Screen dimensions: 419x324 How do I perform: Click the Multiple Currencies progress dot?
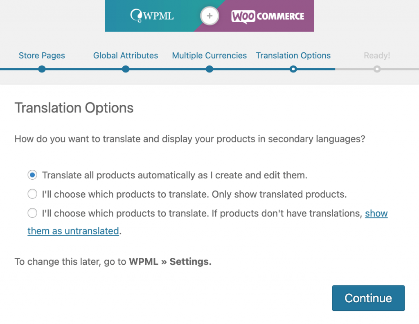(209, 69)
